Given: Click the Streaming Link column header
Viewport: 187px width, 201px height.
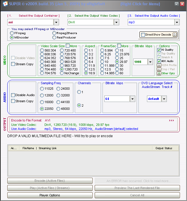Looking at the screenshot, I should click(48, 148).
